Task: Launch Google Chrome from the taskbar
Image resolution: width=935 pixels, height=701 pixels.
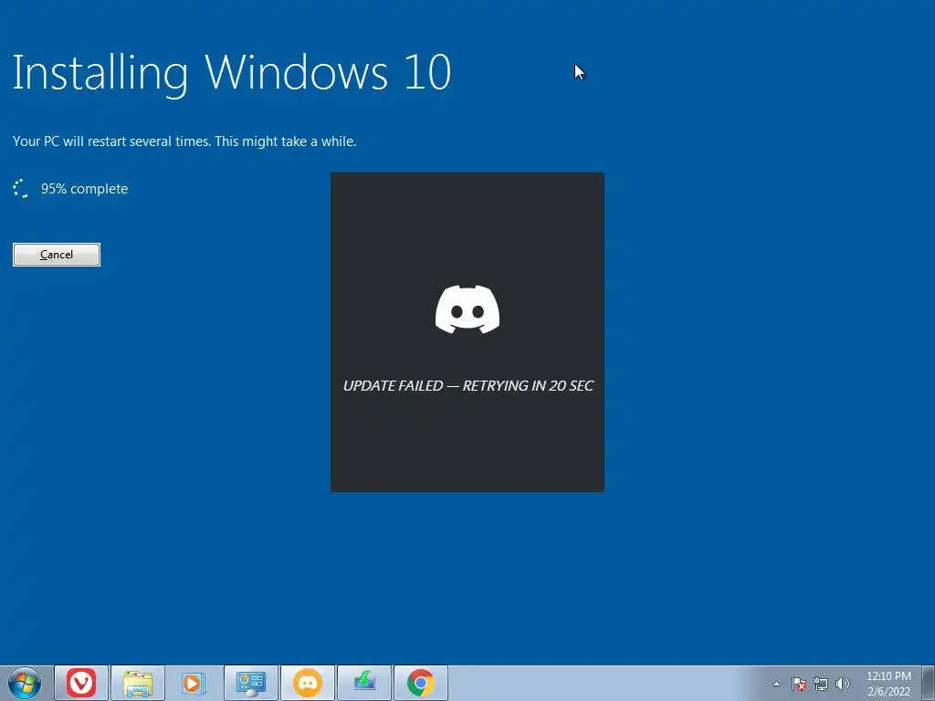Action: [420, 683]
